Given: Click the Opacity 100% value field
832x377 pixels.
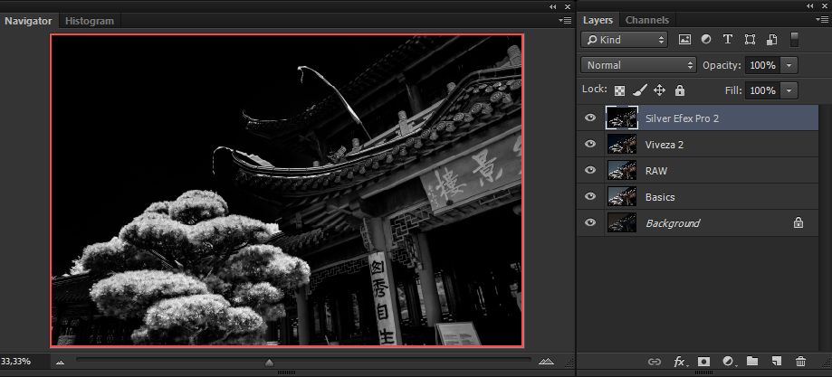Looking at the screenshot, I should pyautogui.click(x=763, y=65).
